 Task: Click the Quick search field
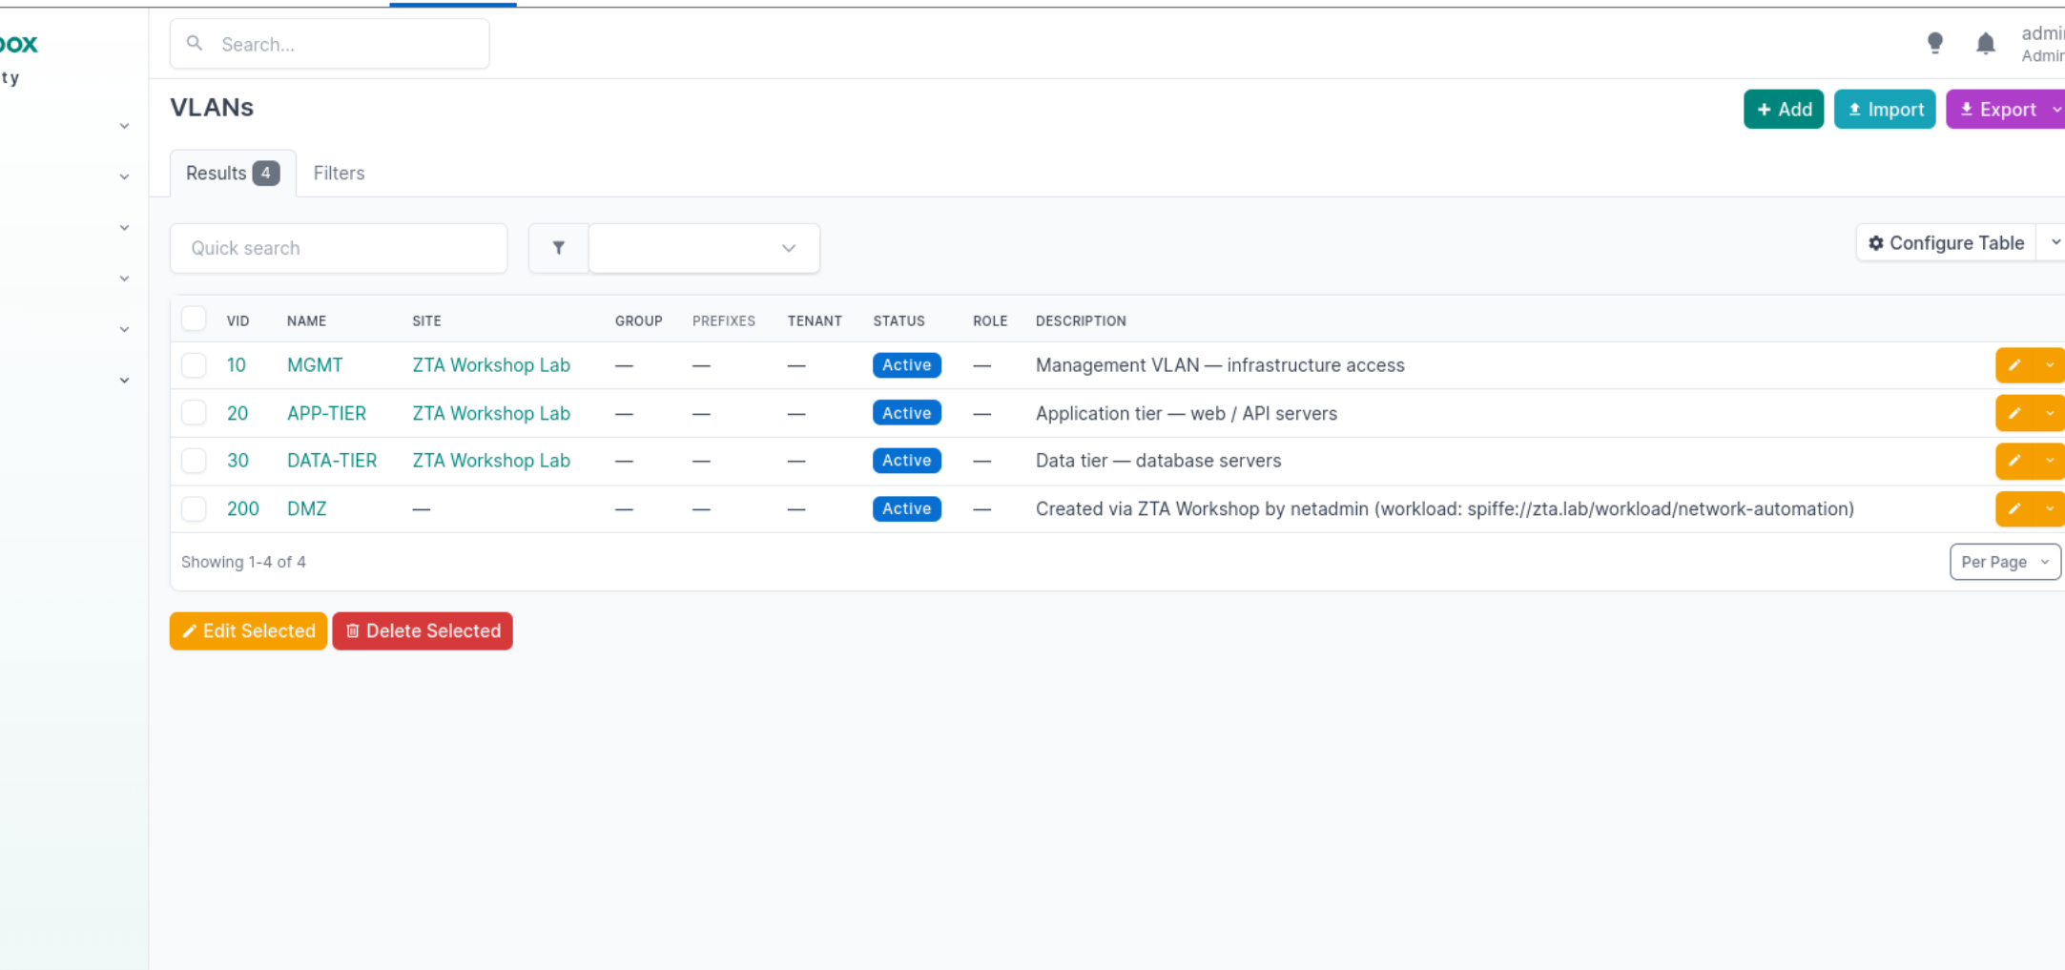point(339,248)
